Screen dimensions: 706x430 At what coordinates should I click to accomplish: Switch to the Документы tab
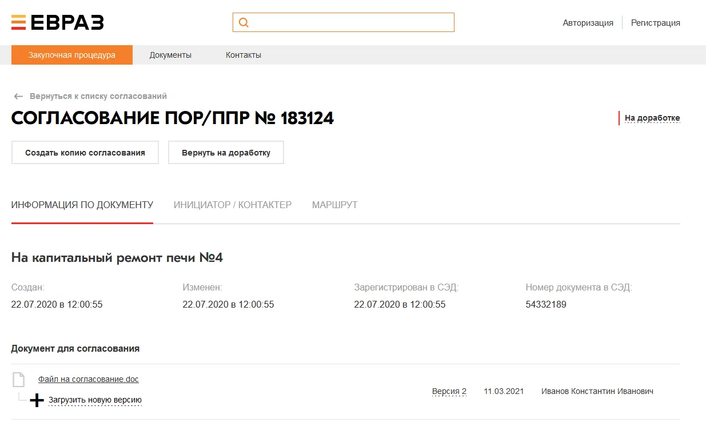pos(170,55)
